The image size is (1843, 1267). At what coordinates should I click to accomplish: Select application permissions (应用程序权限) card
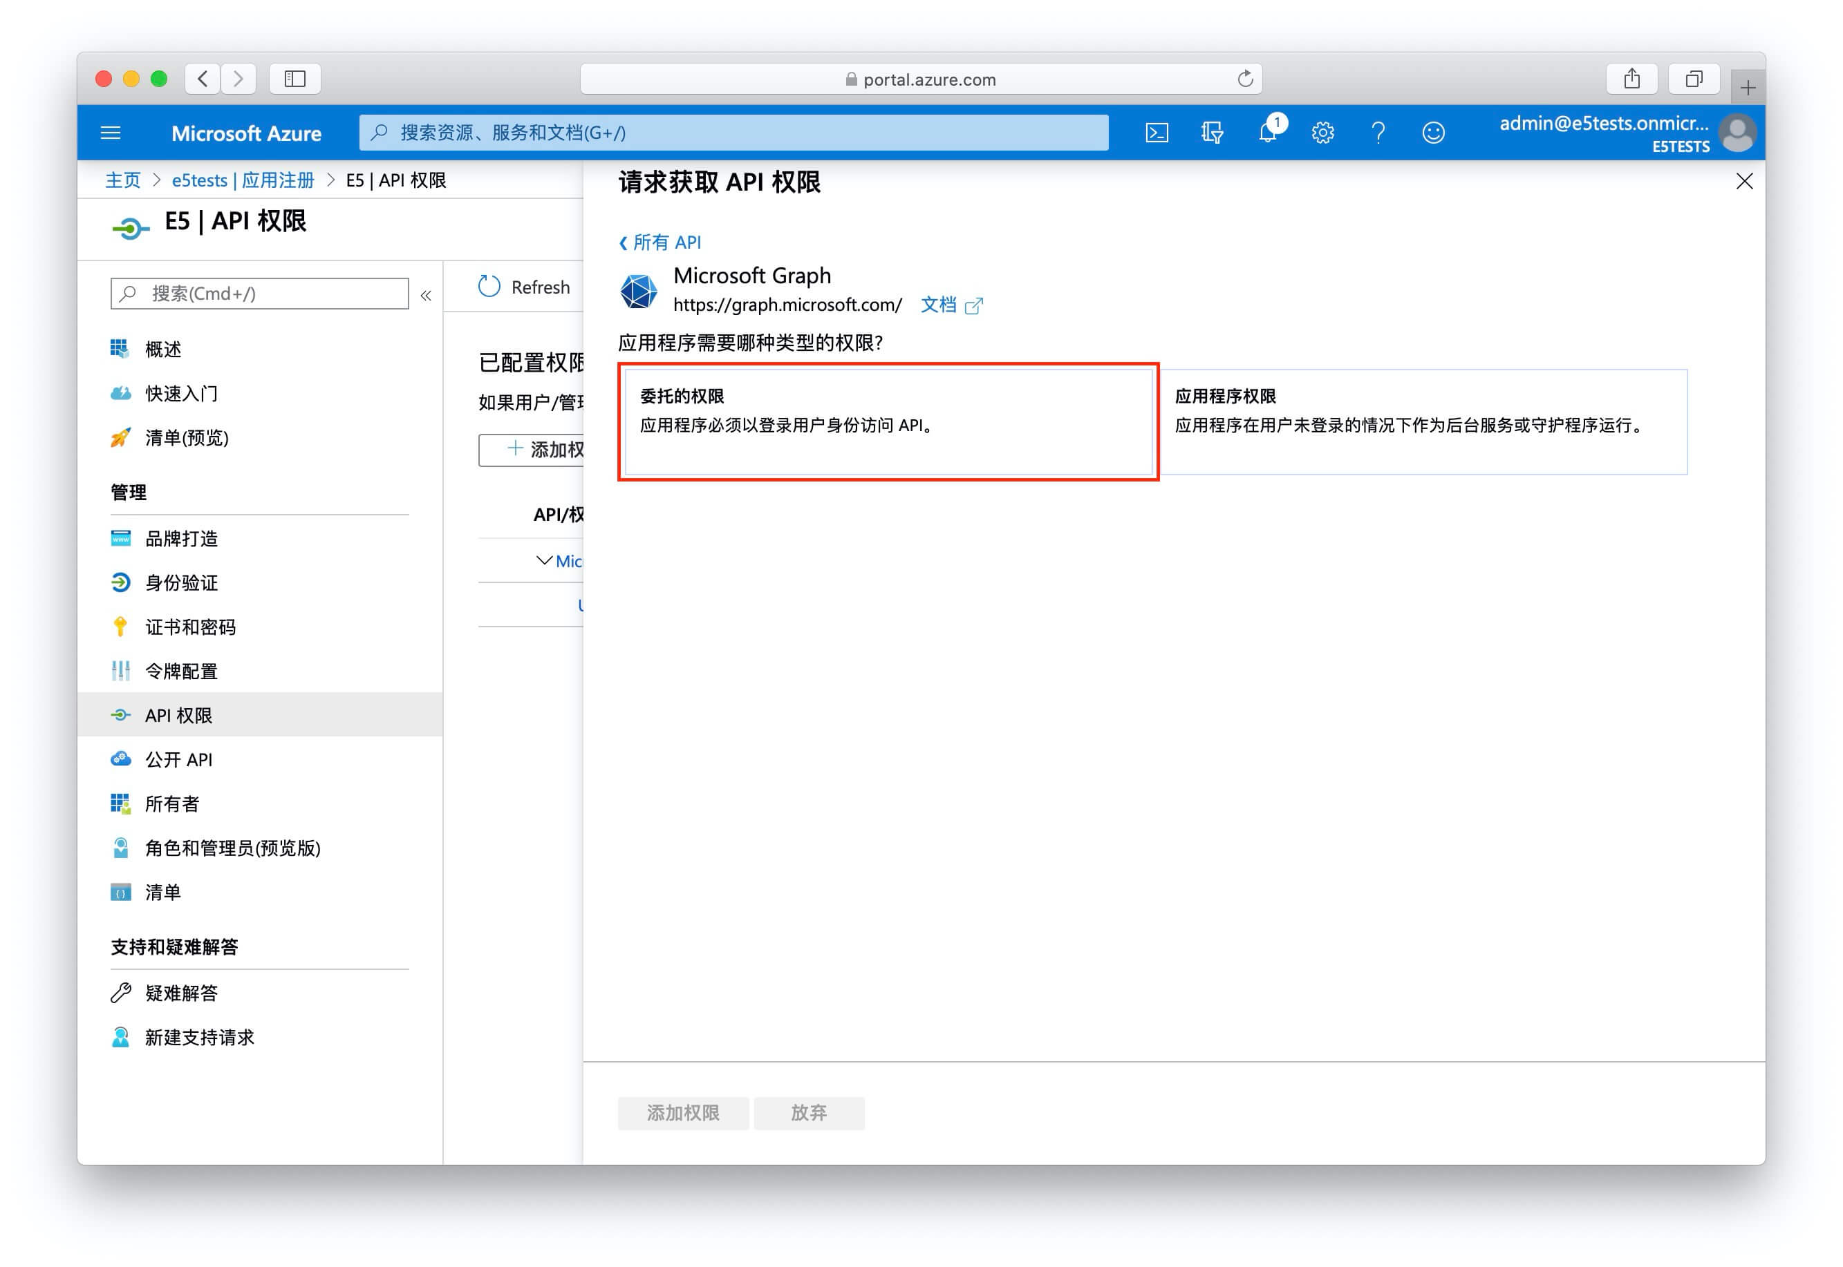click(x=1422, y=421)
